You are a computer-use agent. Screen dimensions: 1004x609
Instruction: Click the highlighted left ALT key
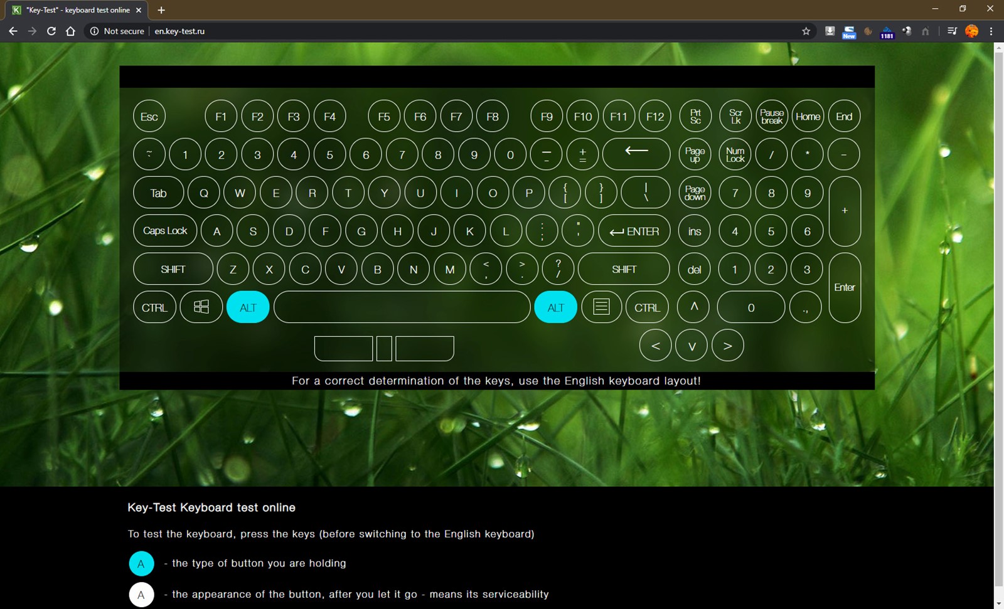[248, 307]
